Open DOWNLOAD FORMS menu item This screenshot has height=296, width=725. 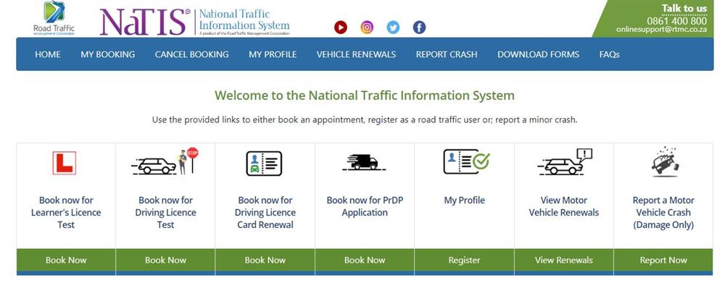(x=538, y=54)
